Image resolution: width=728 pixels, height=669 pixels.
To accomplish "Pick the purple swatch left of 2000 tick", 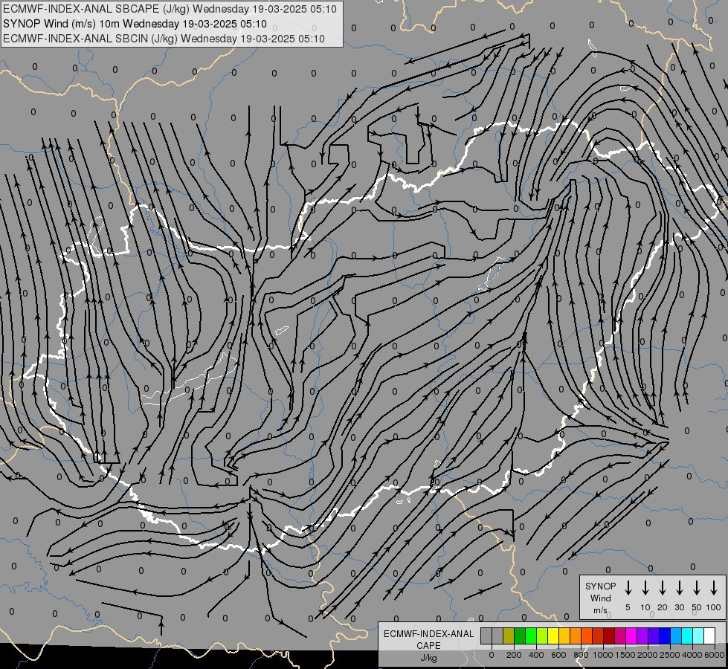I will click(642, 636).
